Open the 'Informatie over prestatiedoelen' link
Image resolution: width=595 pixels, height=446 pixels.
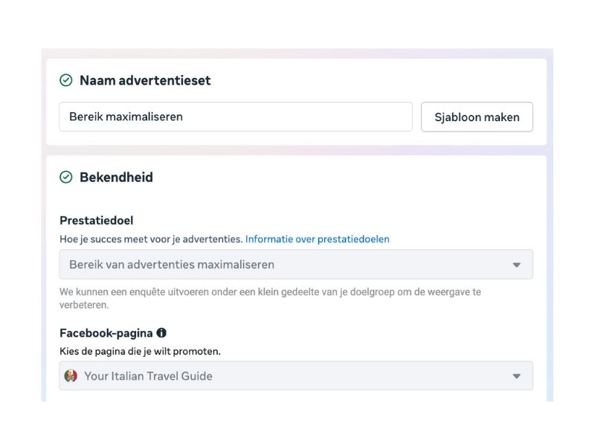317,239
